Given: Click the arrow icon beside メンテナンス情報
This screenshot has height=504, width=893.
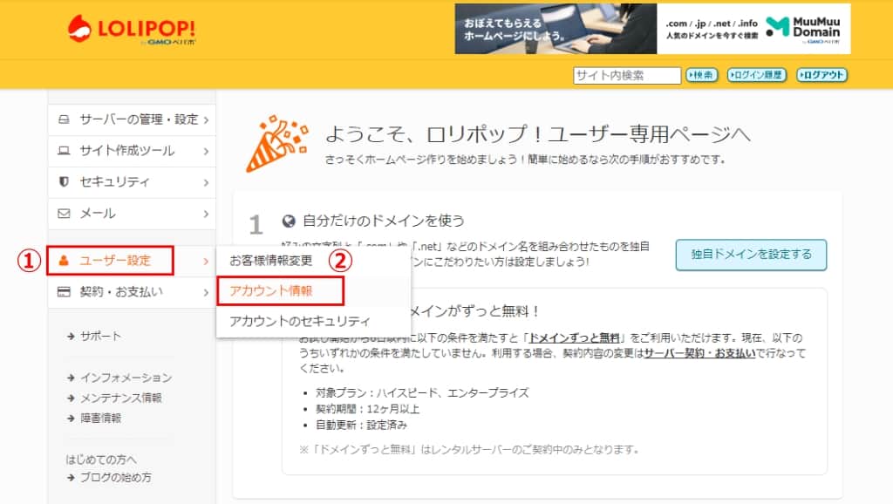Looking at the screenshot, I should (72, 398).
